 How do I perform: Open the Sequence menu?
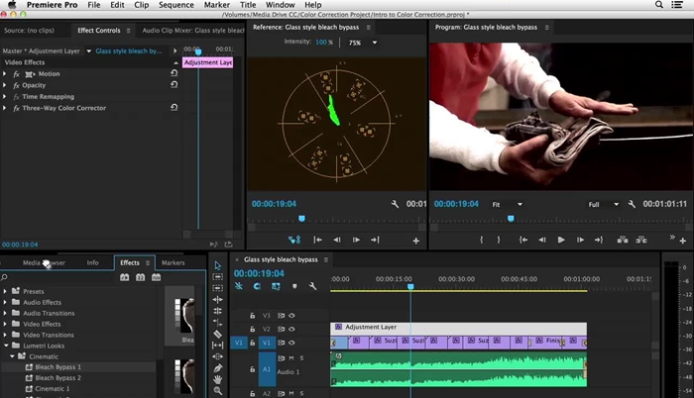coord(175,5)
